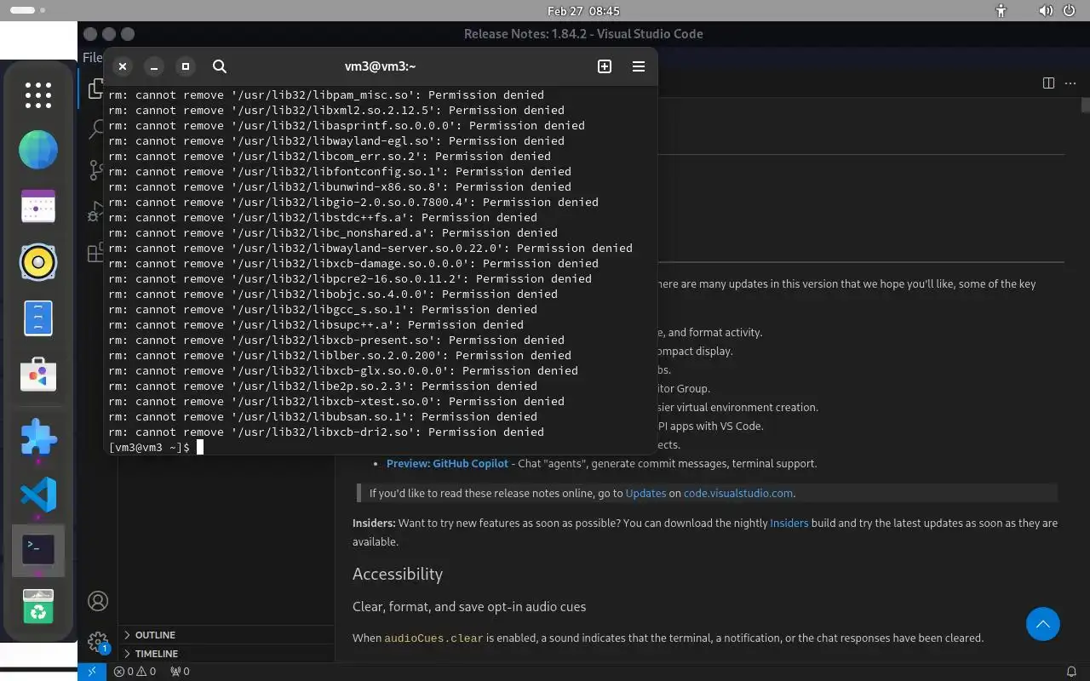Click the Accessibility heading
This screenshot has height=681, width=1090.
tap(398, 574)
